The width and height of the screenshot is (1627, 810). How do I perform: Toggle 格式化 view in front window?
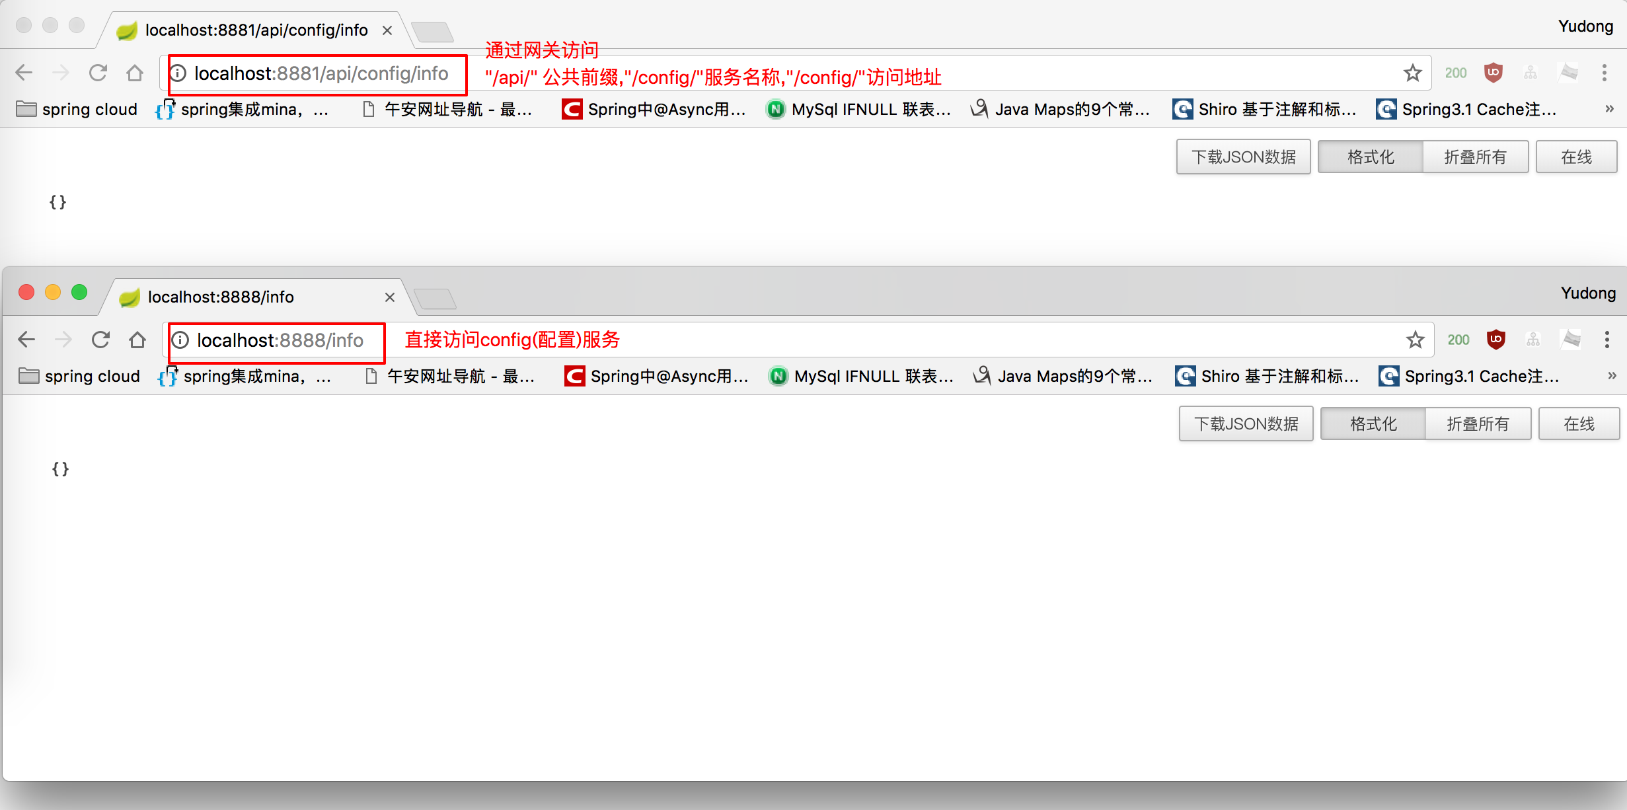[1373, 423]
